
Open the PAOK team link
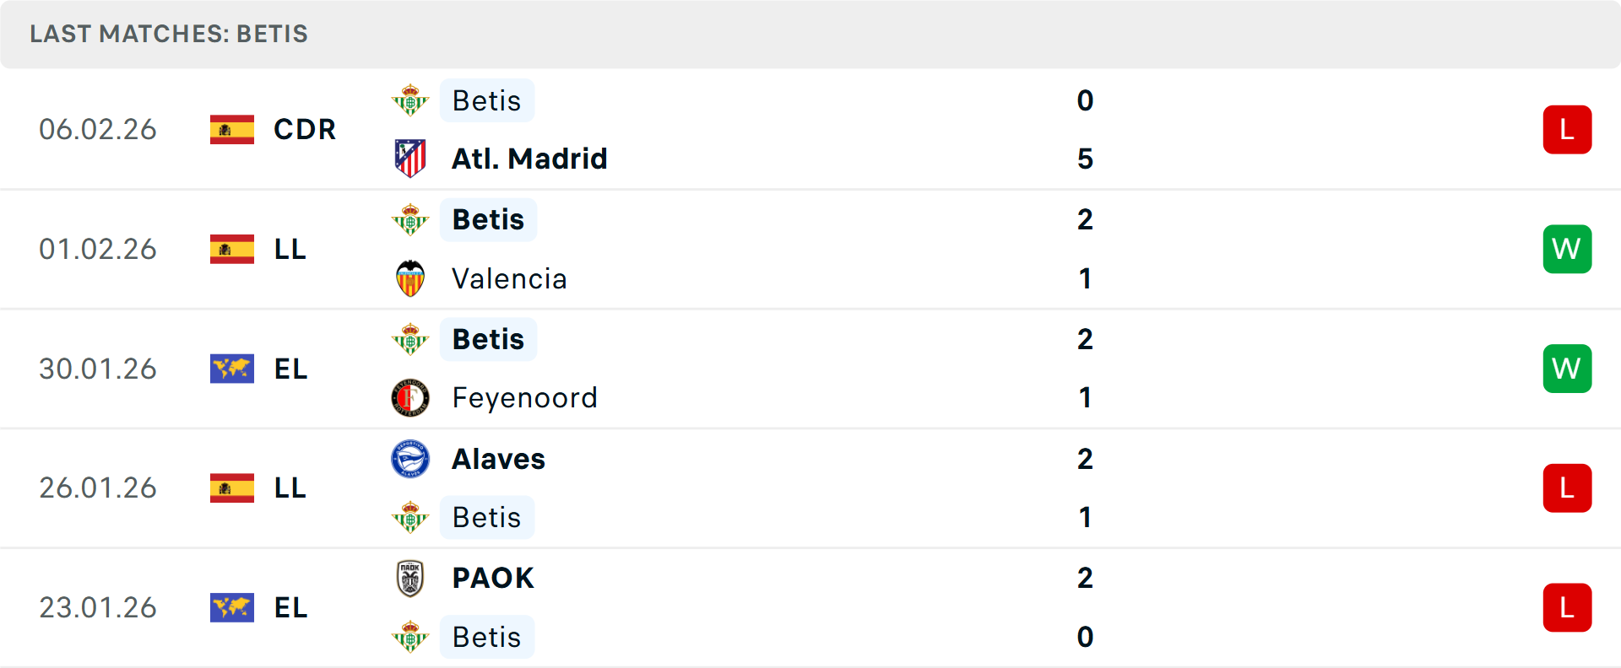coord(493,579)
